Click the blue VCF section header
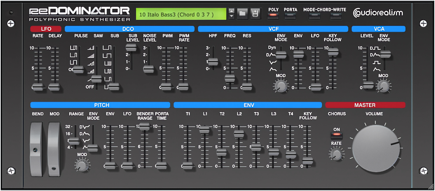This screenshot has height=191, width=435. click(273, 29)
